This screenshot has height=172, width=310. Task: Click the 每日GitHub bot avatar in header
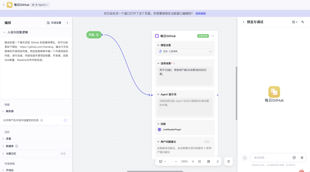9,5
